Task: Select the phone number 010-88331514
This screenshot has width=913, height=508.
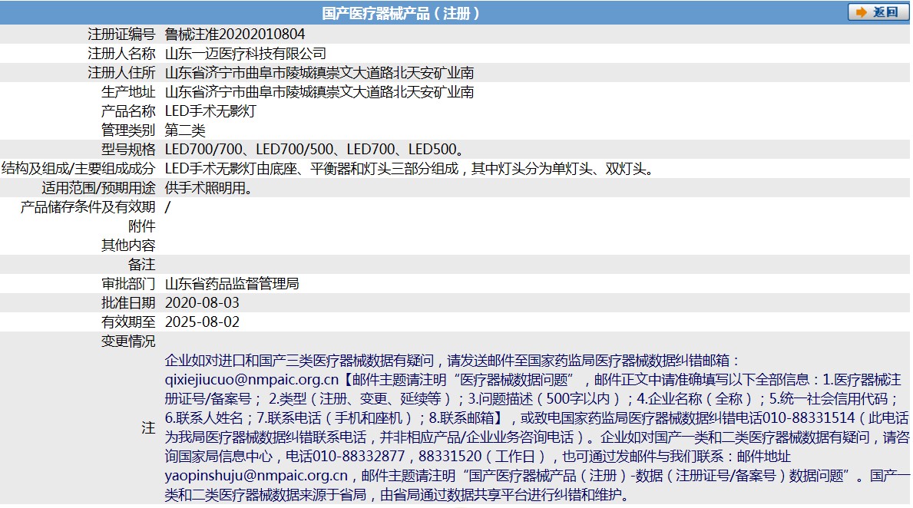Action: 809,418
